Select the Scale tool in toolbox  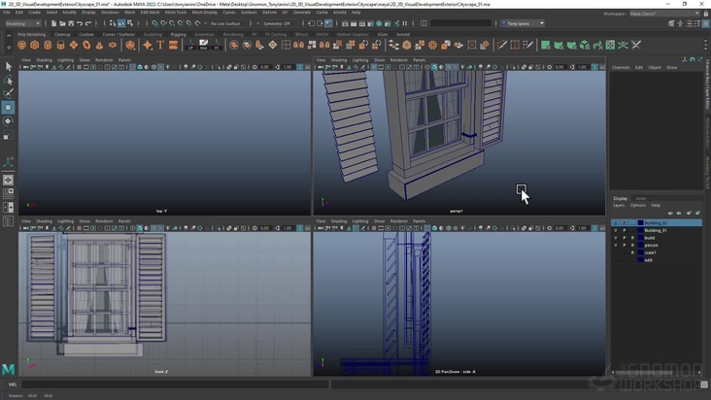pyautogui.click(x=8, y=135)
